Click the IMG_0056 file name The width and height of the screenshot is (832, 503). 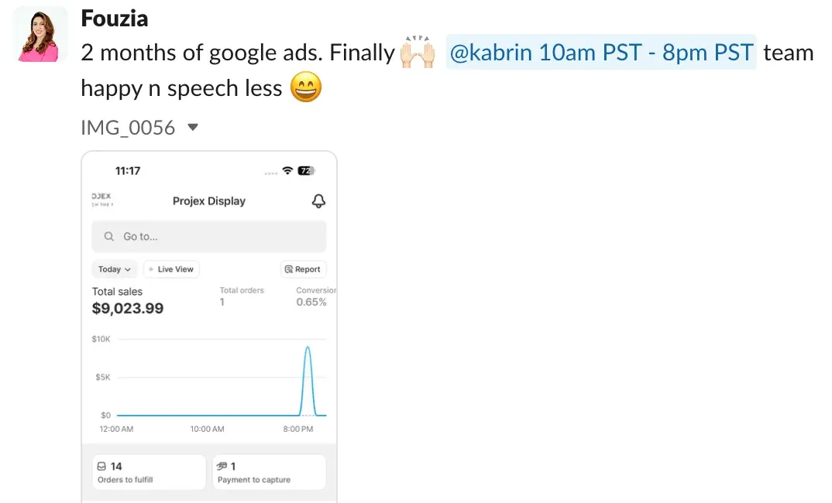128,128
